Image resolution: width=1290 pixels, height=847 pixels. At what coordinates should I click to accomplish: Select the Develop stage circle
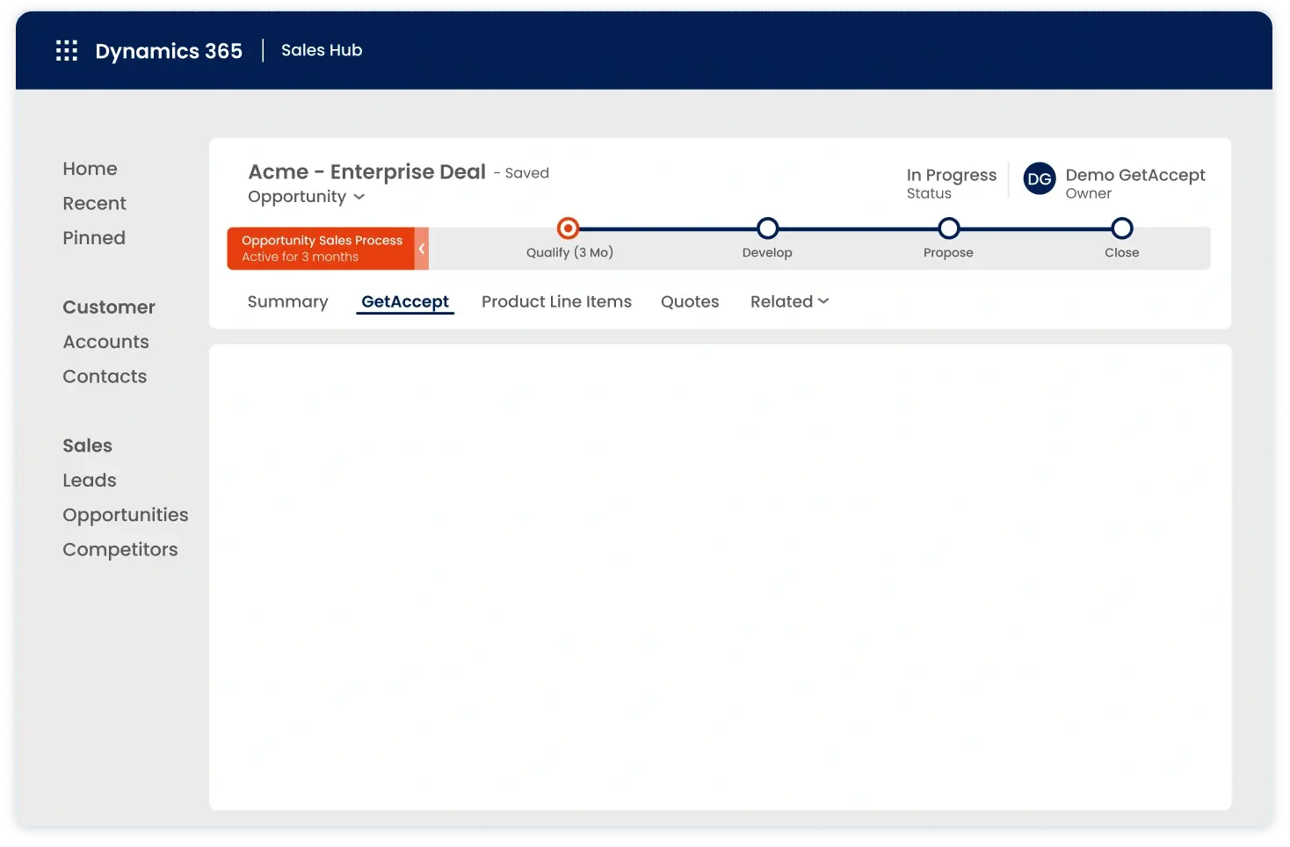tap(767, 228)
